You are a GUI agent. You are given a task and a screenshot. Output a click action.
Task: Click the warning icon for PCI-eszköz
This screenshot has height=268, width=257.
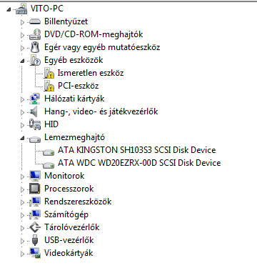pyautogui.click(x=49, y=86)
